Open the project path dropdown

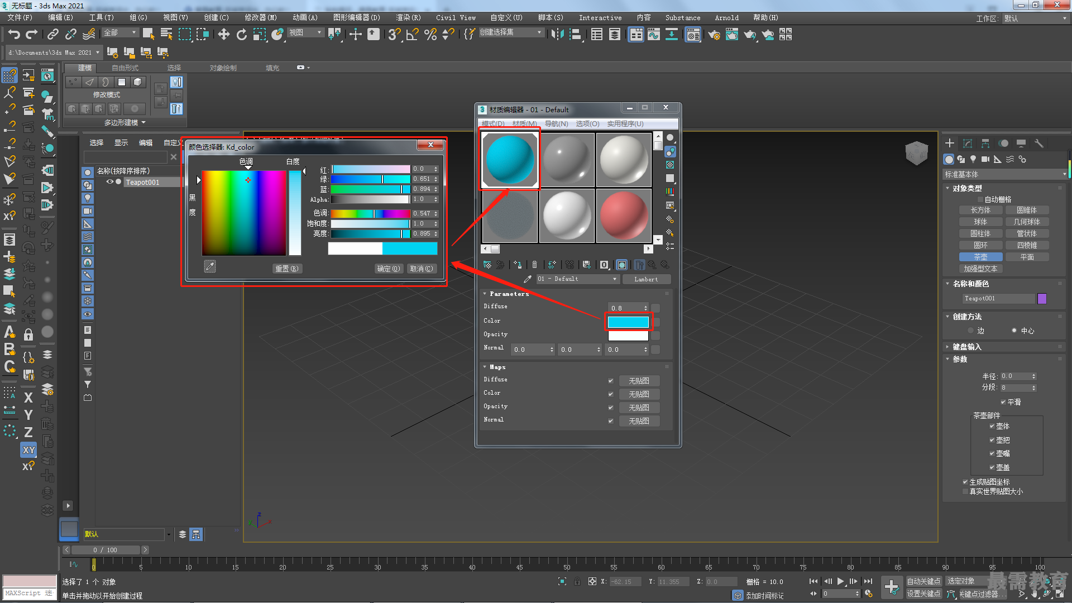coord(54,52)
